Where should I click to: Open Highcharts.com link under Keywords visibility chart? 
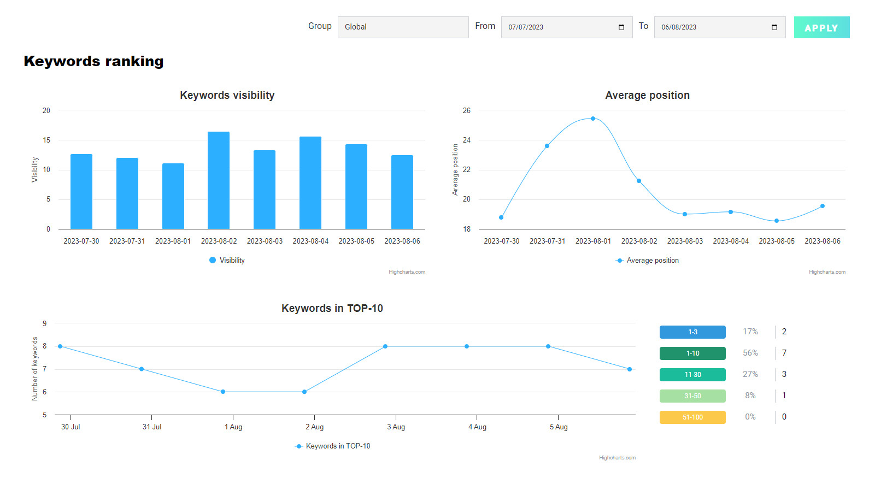pyautogui.click(x=407, y=272)
